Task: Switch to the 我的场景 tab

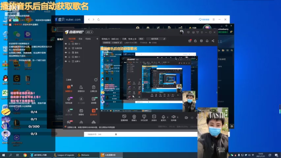Action: pyautogui.click(x=72, y=39)
